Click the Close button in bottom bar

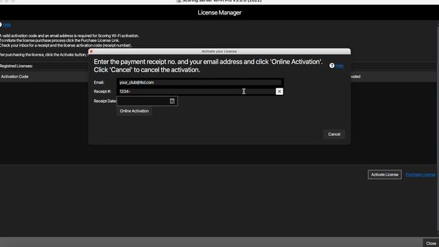click(x=431, y=243)
